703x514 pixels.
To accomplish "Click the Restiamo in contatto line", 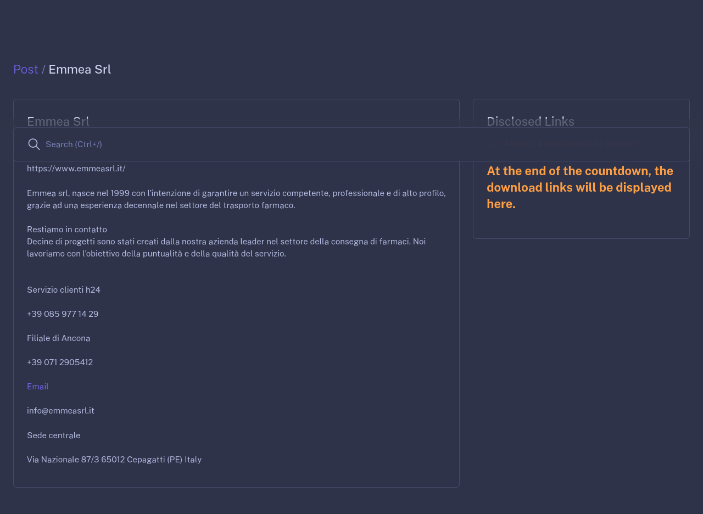I will click(67, 230).
